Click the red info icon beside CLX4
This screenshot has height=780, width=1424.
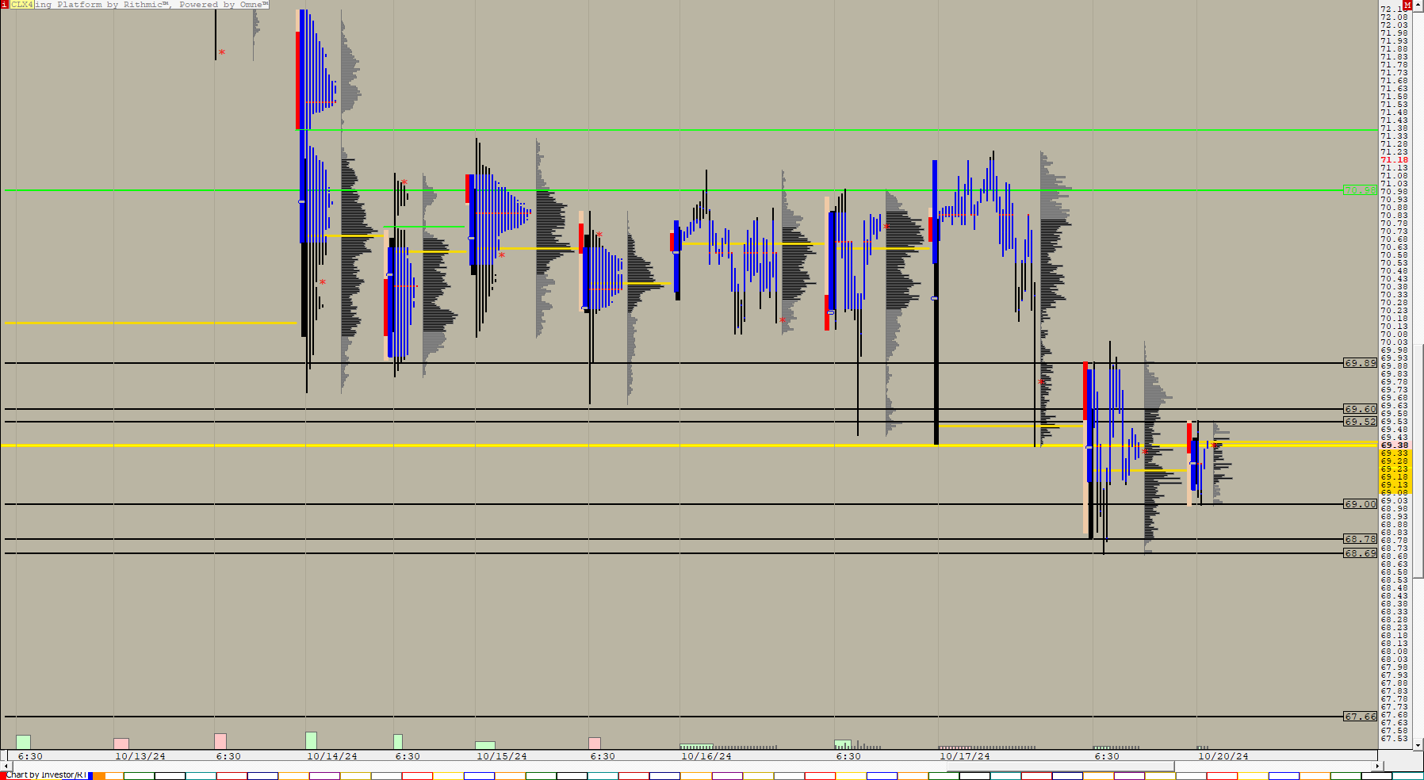tap(4, 5)
